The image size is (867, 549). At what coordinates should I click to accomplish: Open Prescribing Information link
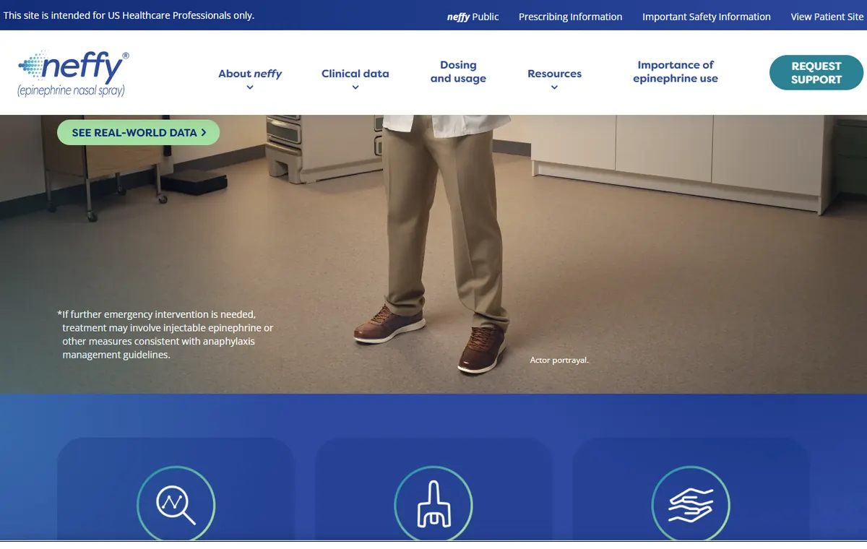tap(570, 17)
